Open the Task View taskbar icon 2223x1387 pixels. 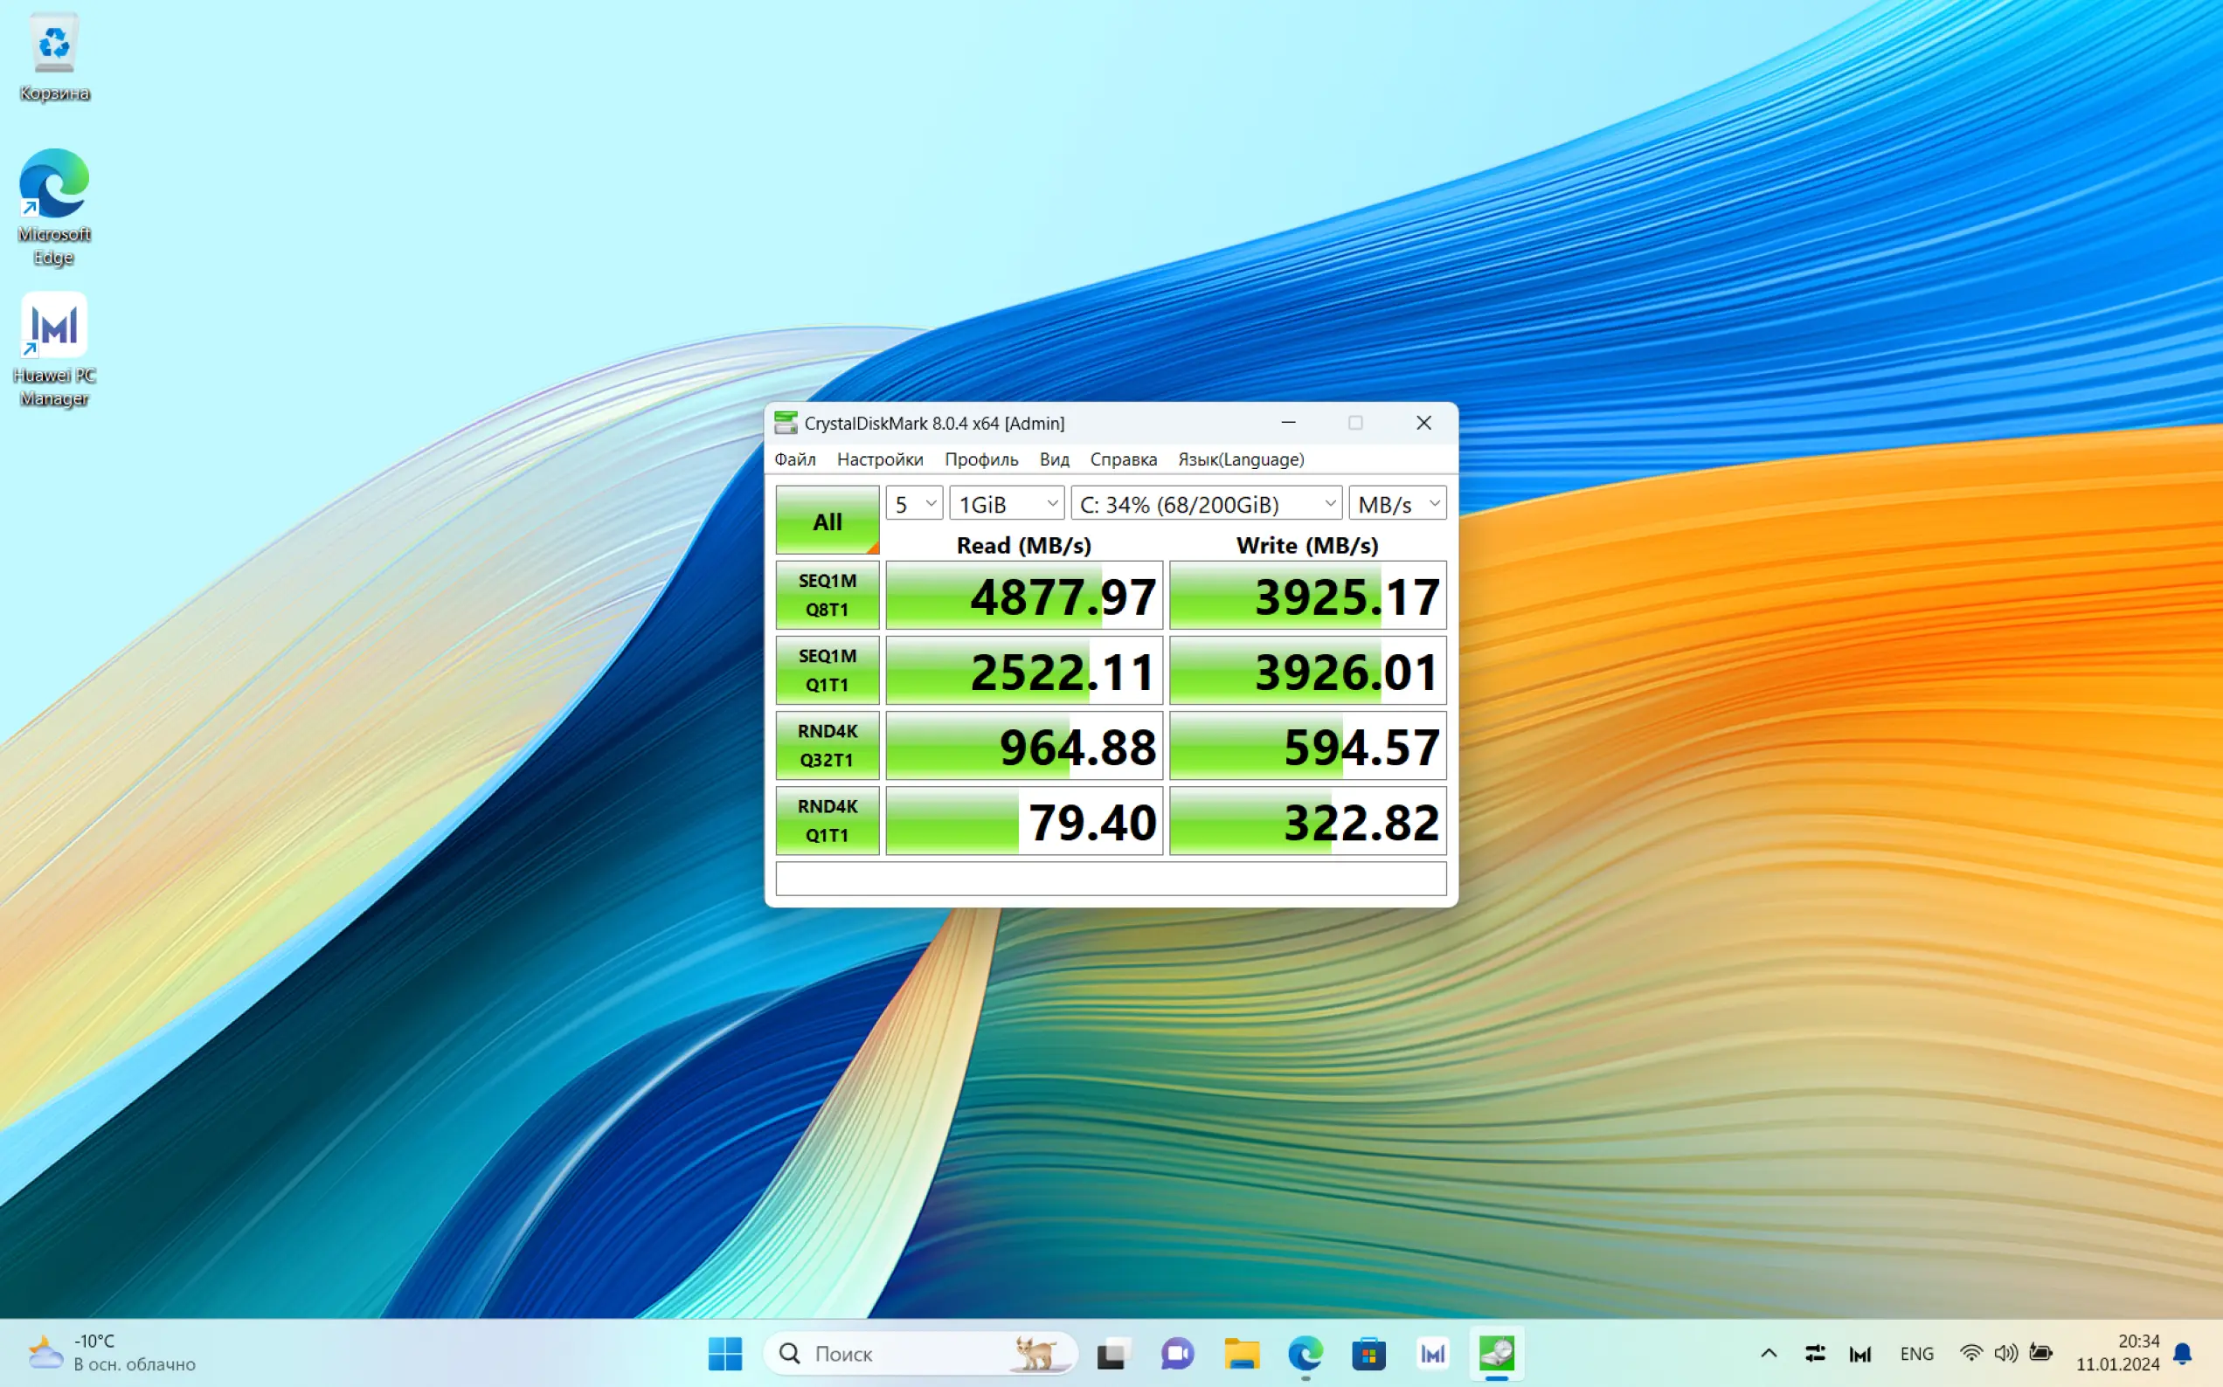pyautogui.click(x=1113, y=1353)
